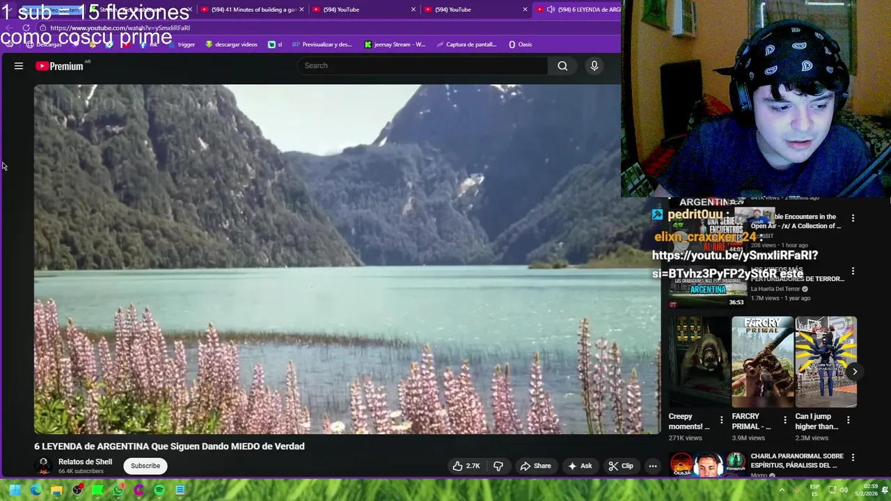Launch Microsoft Edge from the taskbar
891x501 pixels.
[36, 490]
